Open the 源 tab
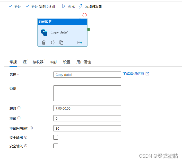The height and width of the screenshot is (161, 182). click(25, 62)
